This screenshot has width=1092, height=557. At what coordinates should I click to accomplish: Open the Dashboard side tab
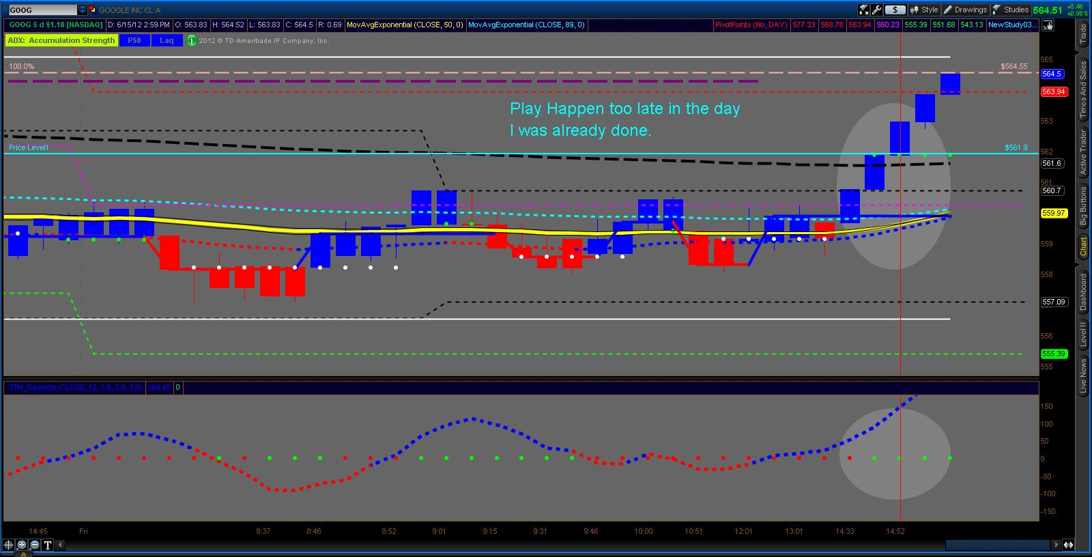(1082, 291)
